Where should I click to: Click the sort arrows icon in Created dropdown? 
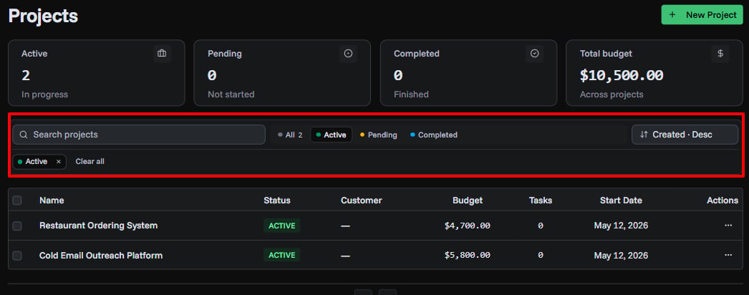click(x=644, y=135)
